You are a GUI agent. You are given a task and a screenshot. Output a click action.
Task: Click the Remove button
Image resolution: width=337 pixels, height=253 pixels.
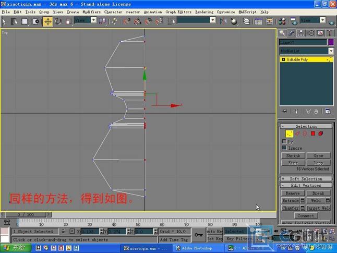click(x=293, y=193)
